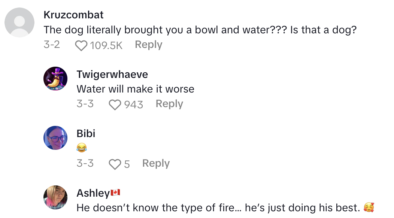Visit the Kruzcombat username profile
The height and width of the screenshot is (218, 394).
[x=73, y=15]
